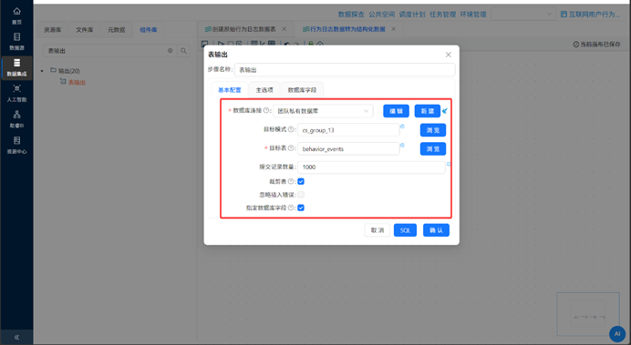Switch to the 数据库字段 tab
This screenshot has height=345, width=631.
click(x=302, y=90)
